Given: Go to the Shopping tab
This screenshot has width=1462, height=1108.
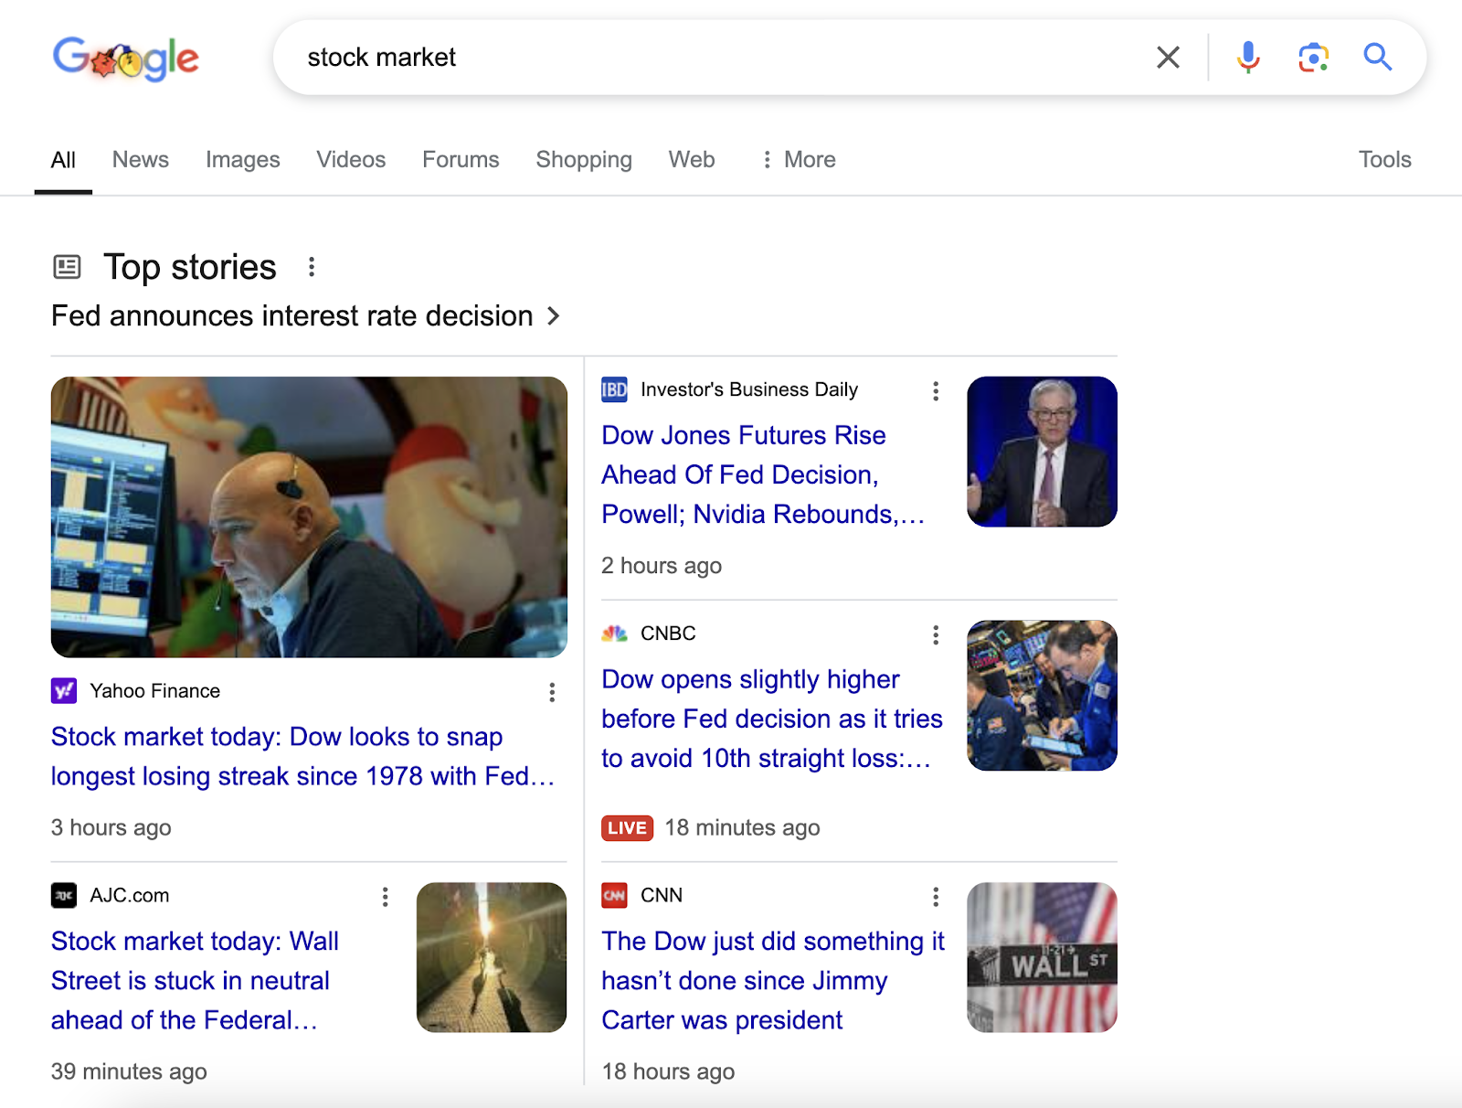Looking at the screenshot, I should (584, 160).
